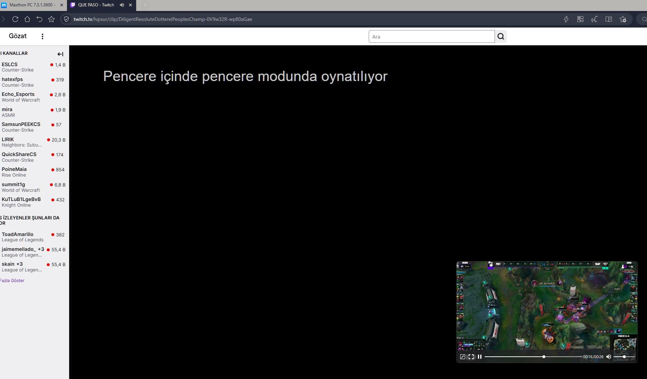647x379 pixels.
Task: Open hatexfps channel
Action: [34, 82]
